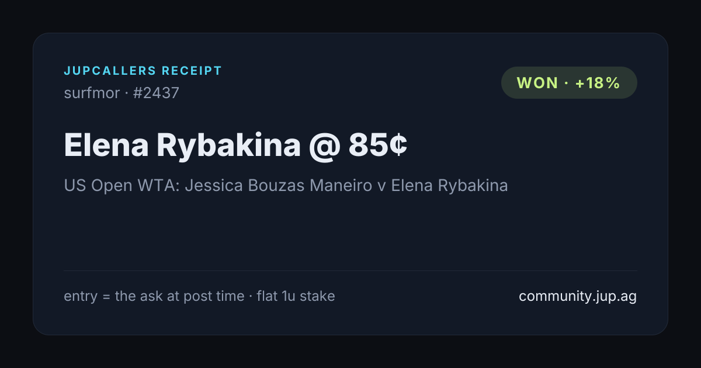The width and height of the screenshot is (701, 368).
Task: Click the @ symbol in the heading
Action: [324, 147]
